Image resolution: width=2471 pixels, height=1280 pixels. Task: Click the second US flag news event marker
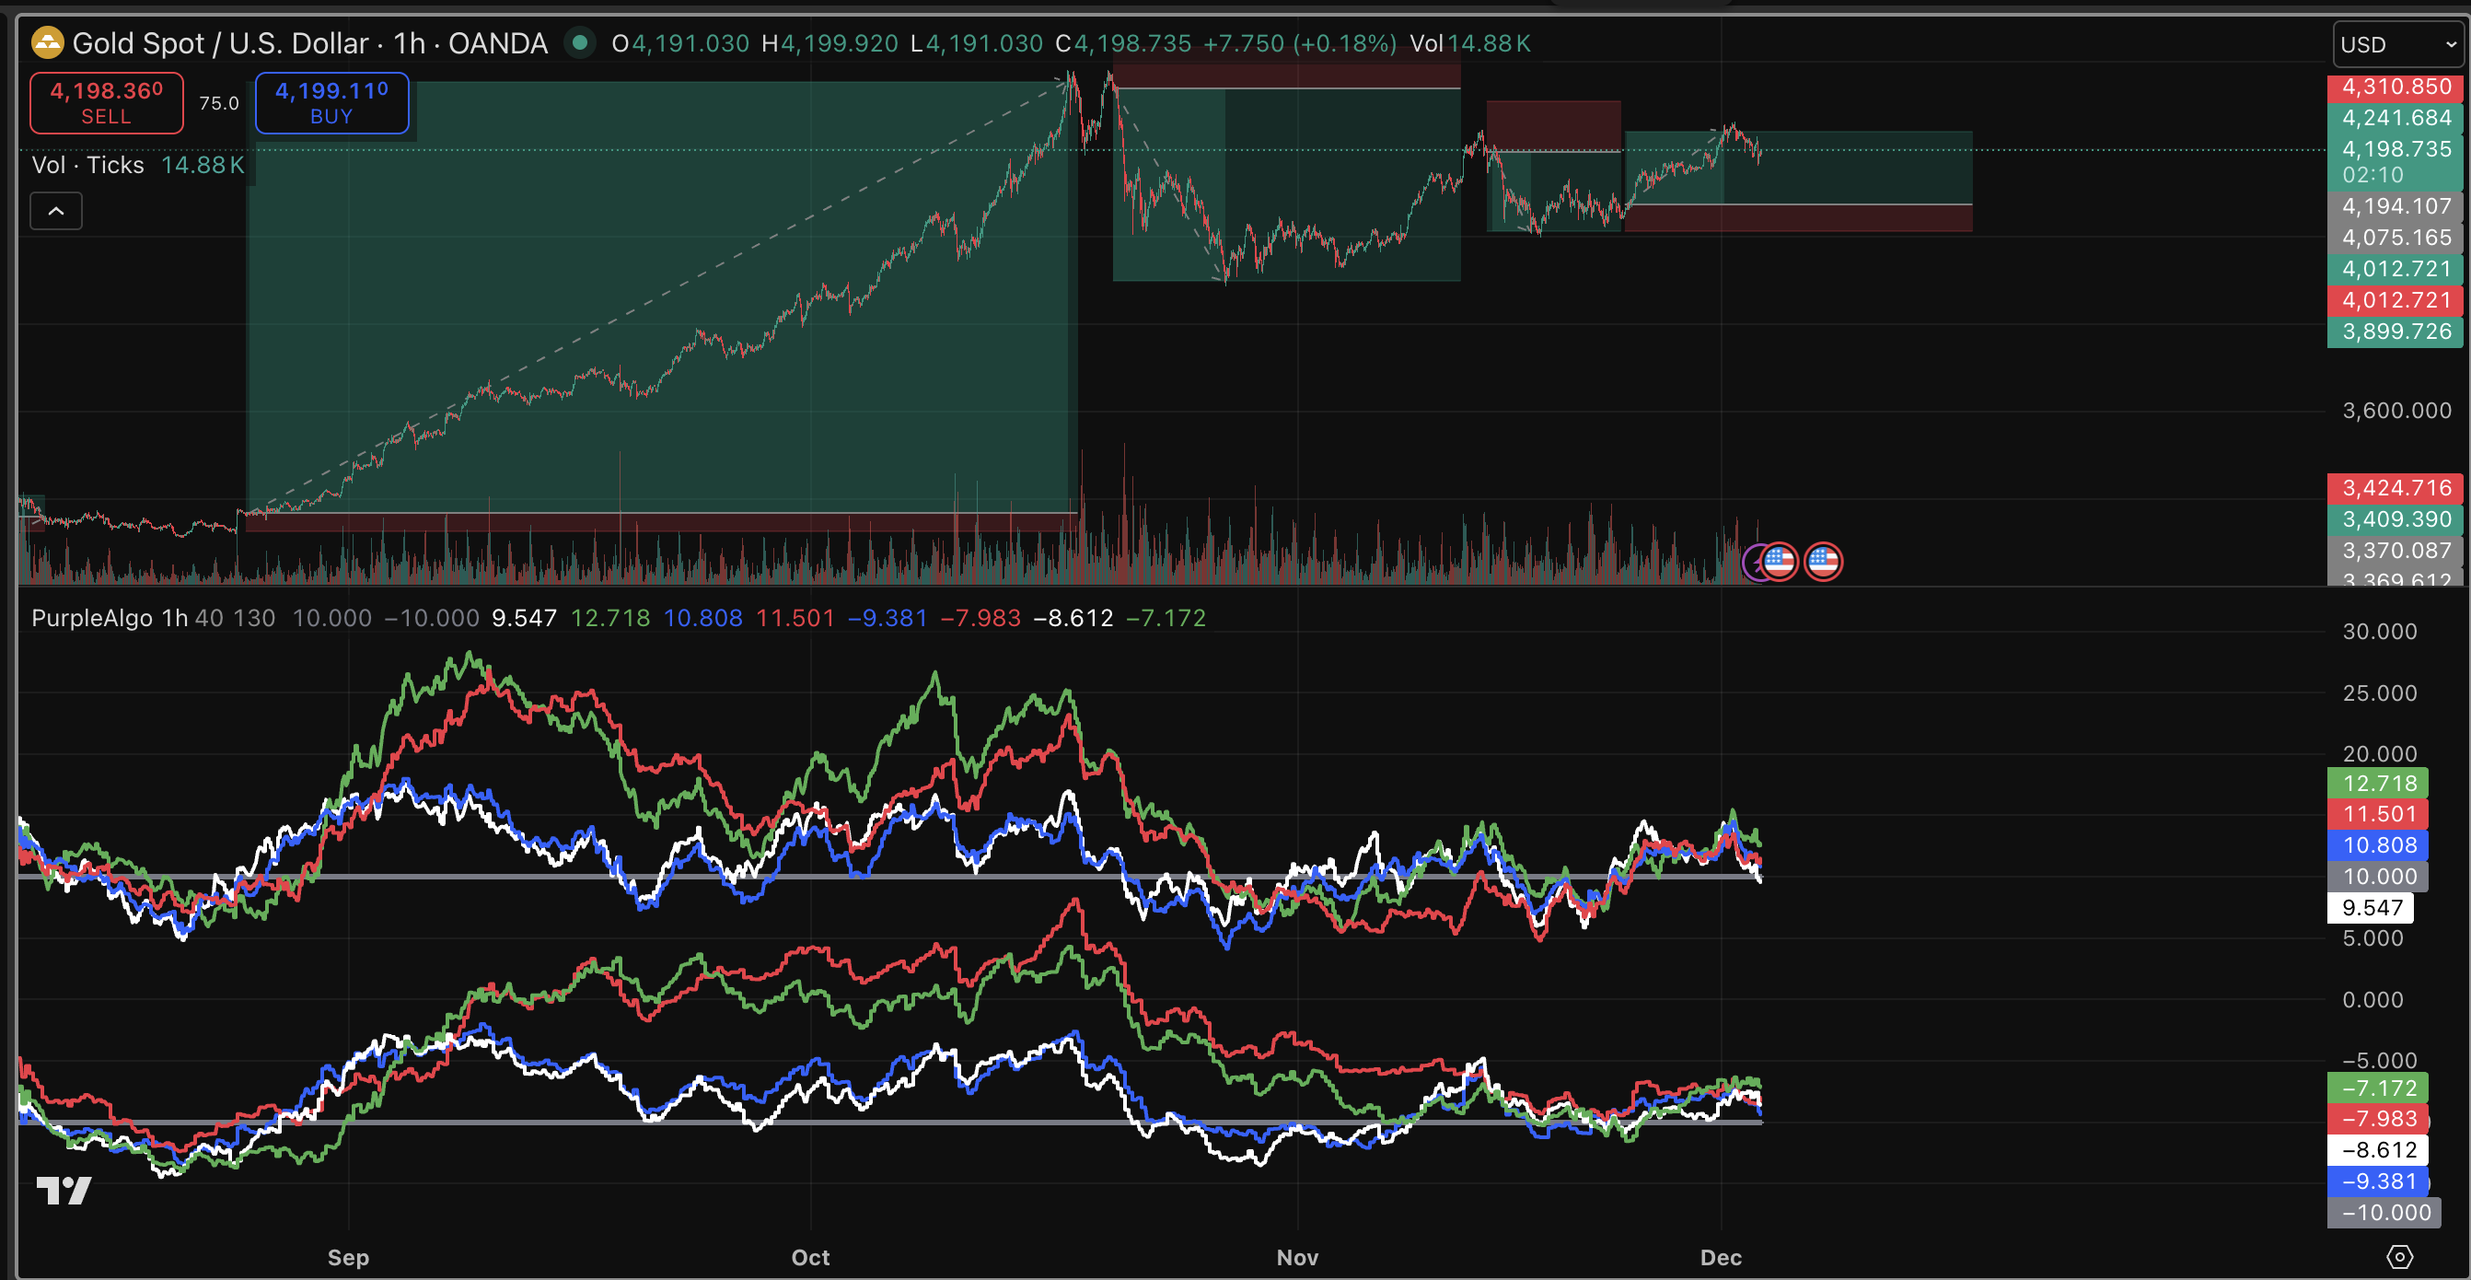click(x=1824, y=563)
